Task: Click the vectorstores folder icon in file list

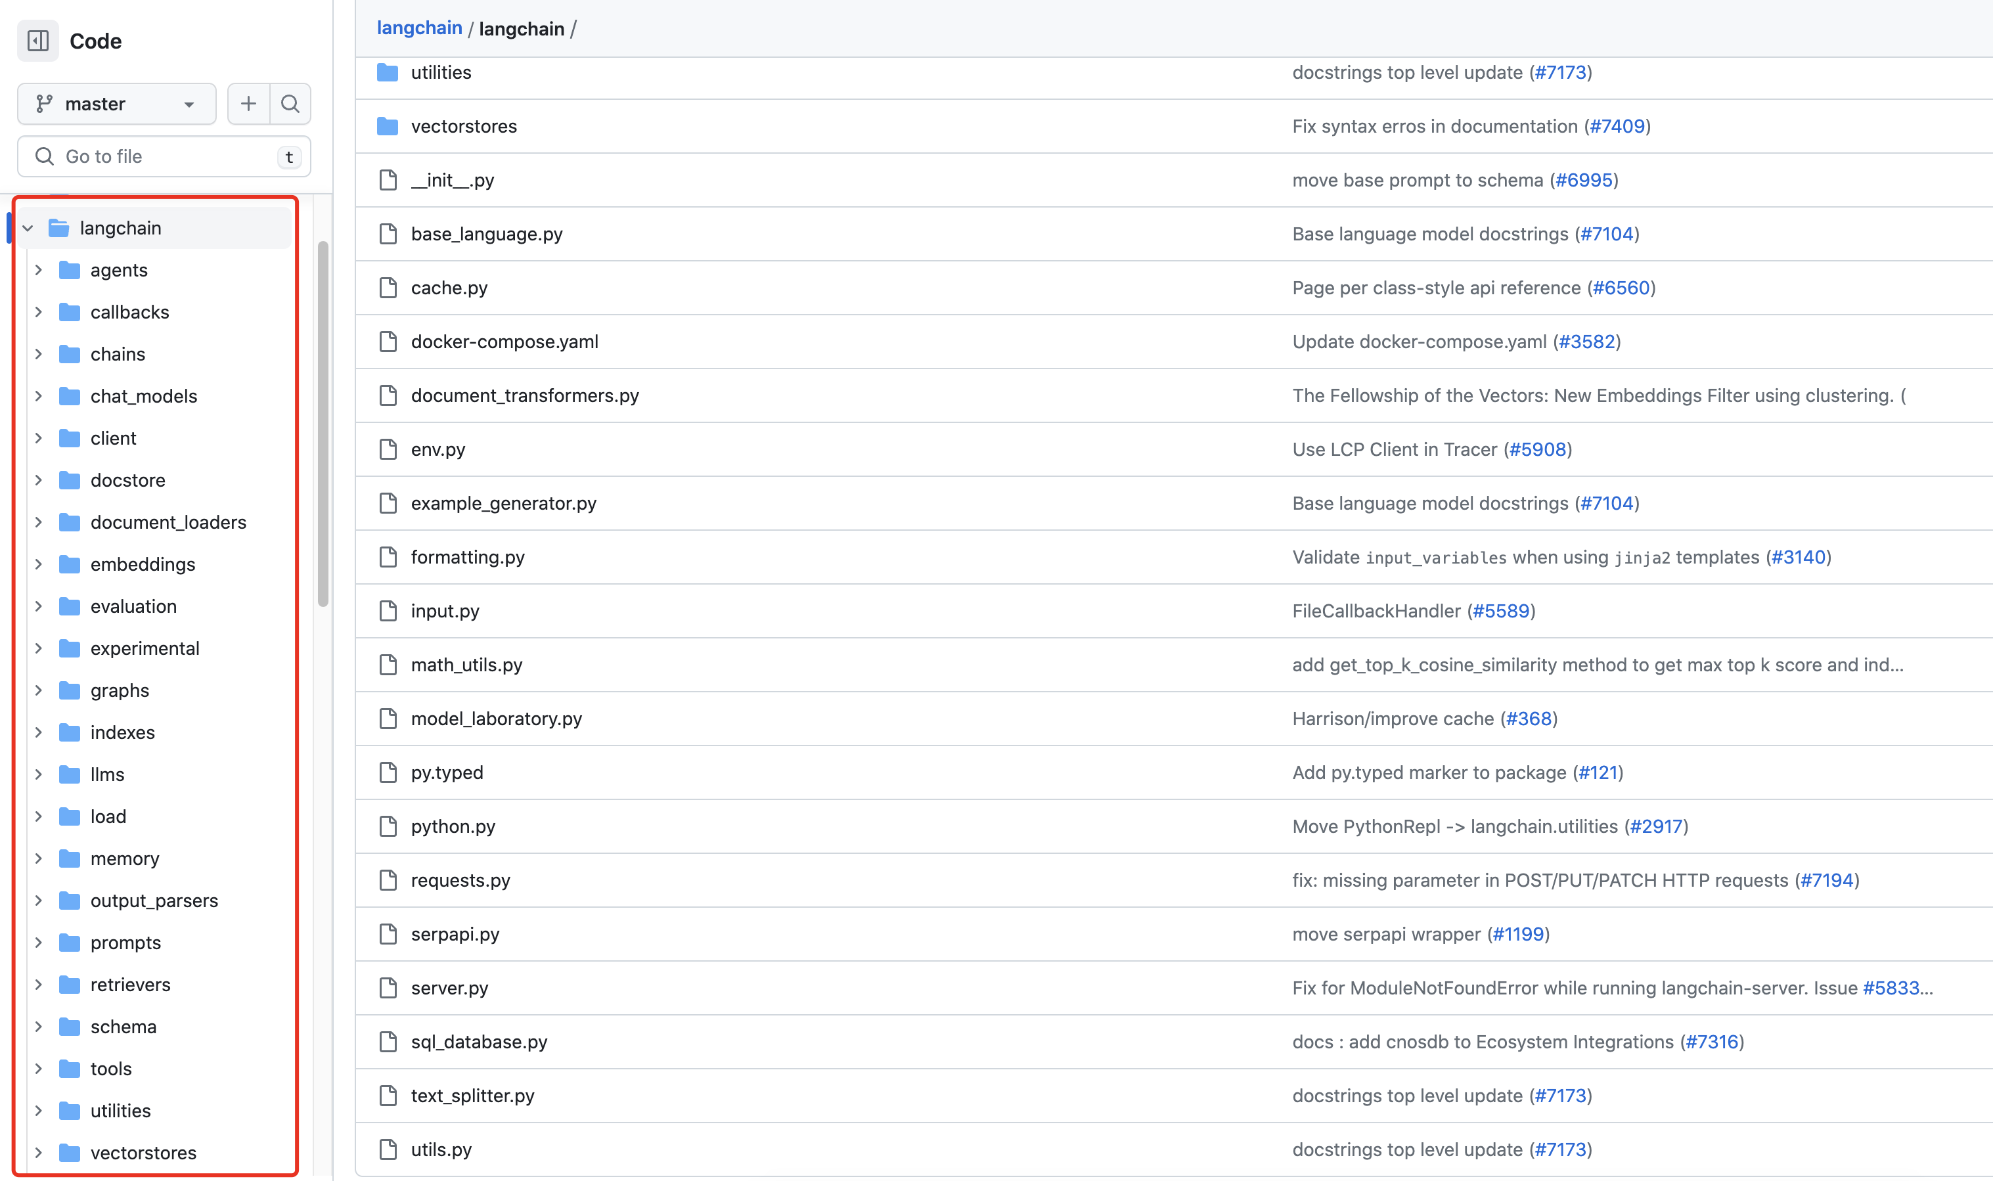Action: pos(388,125)
